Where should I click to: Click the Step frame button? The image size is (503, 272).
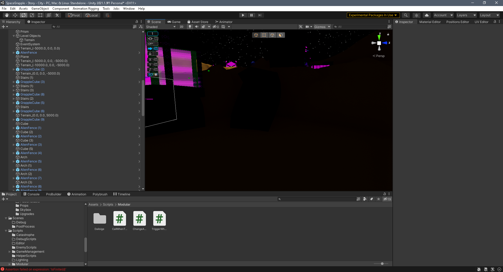pos(260,15)
